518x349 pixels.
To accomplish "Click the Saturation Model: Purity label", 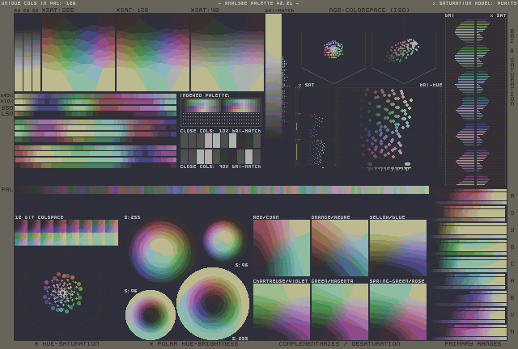I will 475,3.
